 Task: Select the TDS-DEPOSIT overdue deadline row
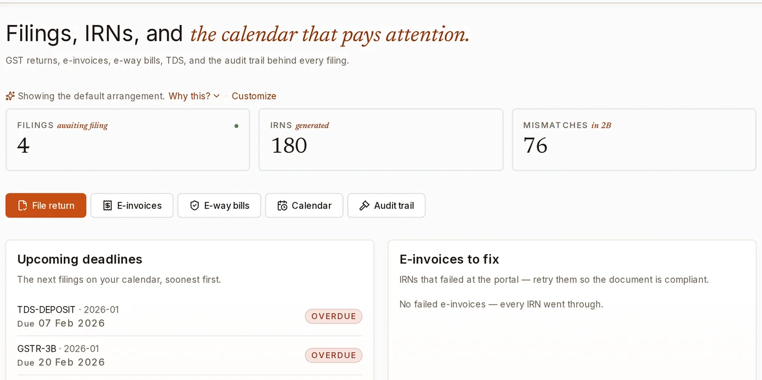[x=190, y=316]
